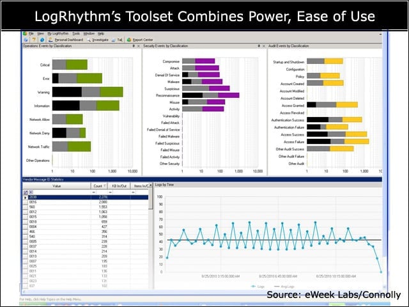Screen dimensions: 409x307
Task: Close the Operations Events by Classification panel
Action: [139, 46]
